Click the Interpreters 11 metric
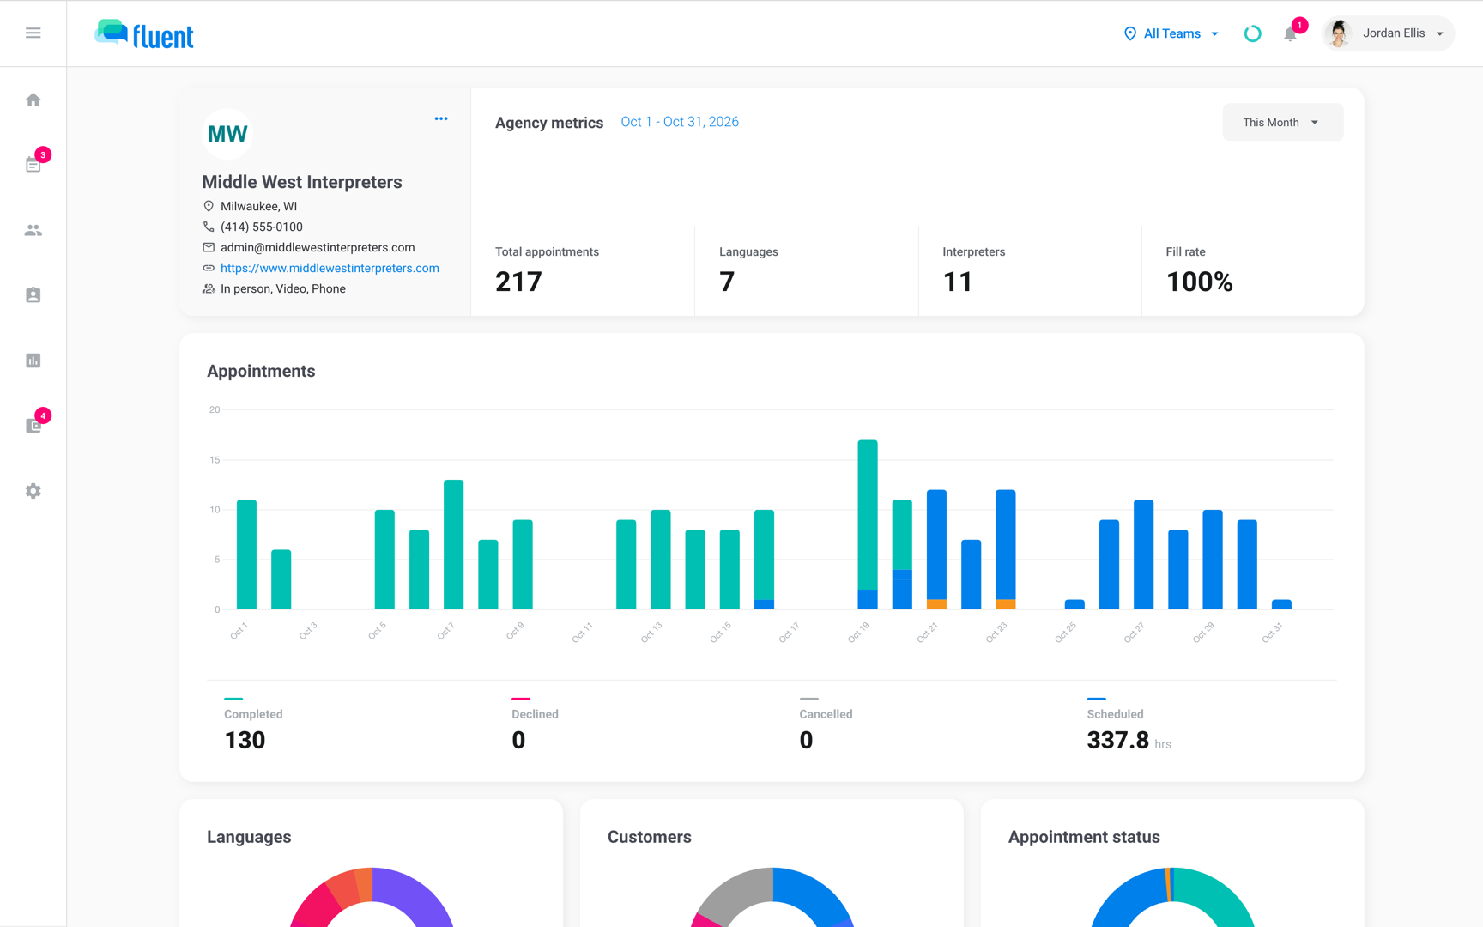This screenshot has height=927, width=1483. click(x=973, y=270)
